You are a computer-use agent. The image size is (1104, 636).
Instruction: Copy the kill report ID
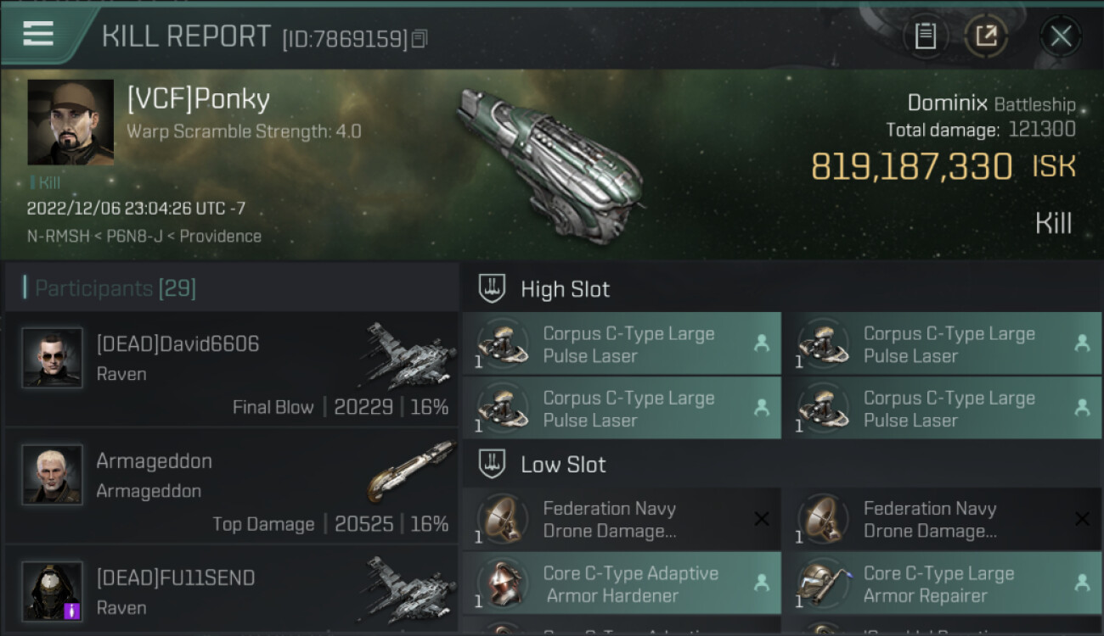(x=420, y=39)
